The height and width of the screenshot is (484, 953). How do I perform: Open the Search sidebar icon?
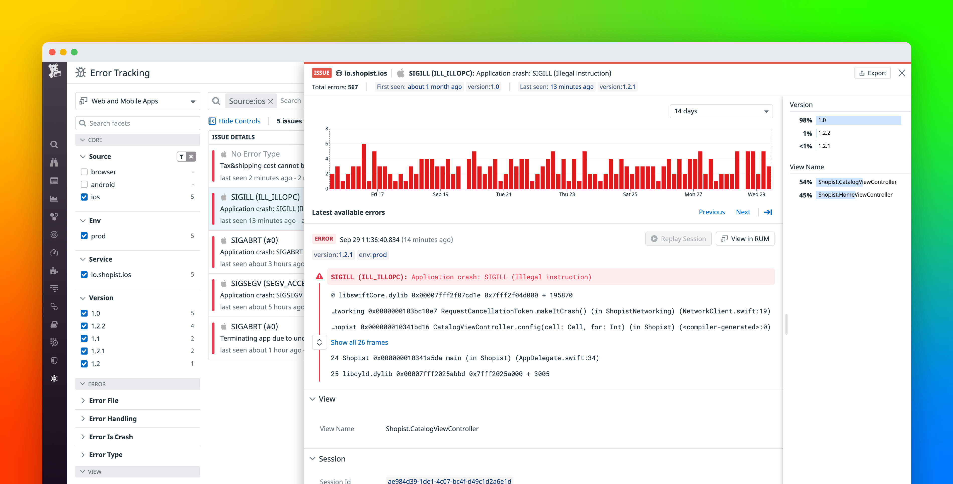(54, 144)
